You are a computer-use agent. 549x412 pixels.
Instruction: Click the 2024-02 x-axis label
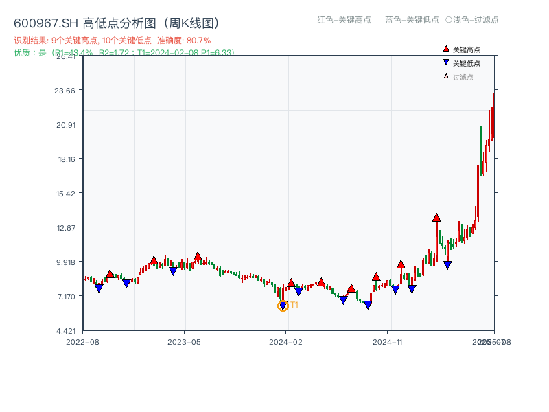(285, 342)
